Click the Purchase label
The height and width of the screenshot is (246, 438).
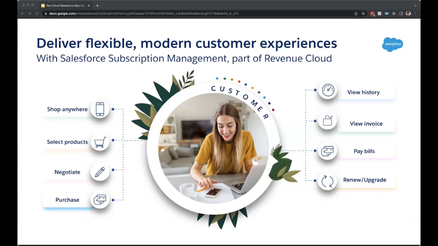click(67, 200)
